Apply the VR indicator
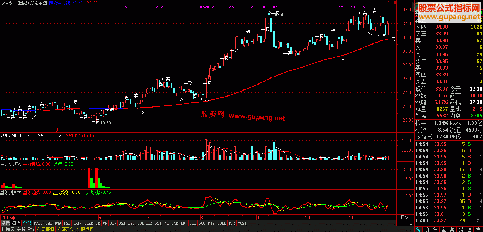Screen dimensions: 483x232 click(x=105, y=223)
